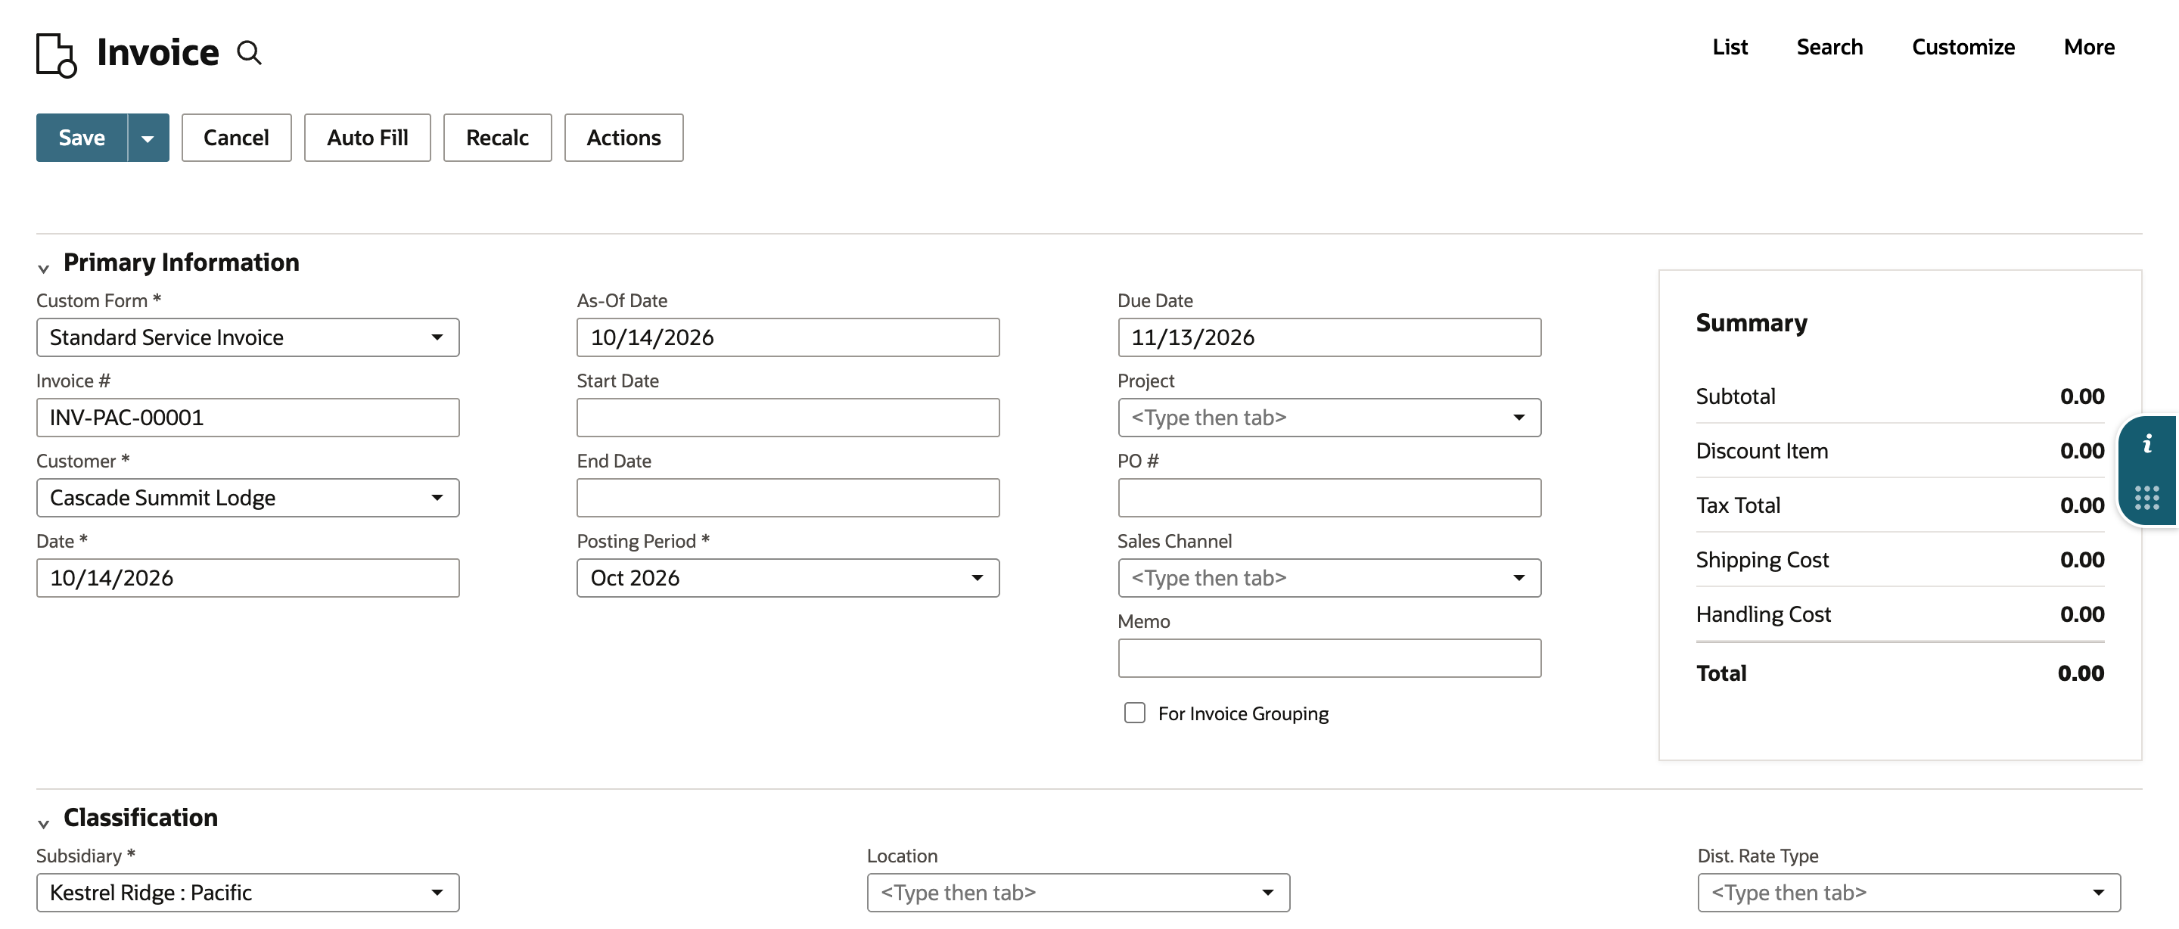Open the Search menu item

1829,48
